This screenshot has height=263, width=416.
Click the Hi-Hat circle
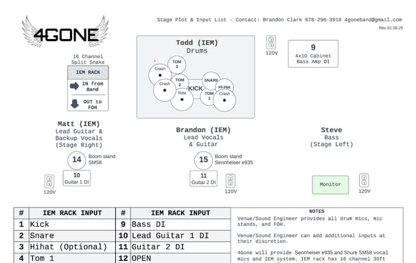[x=224, y=87]
